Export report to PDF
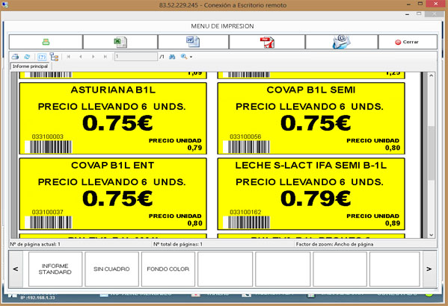Viewport: 448px width, 306px height. pos(267,42)
